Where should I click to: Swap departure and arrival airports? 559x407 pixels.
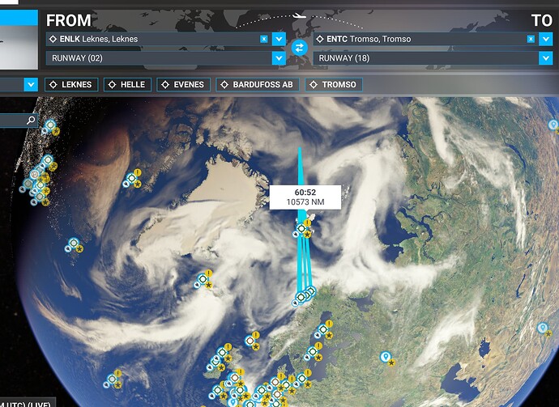(x=300, y=48)
